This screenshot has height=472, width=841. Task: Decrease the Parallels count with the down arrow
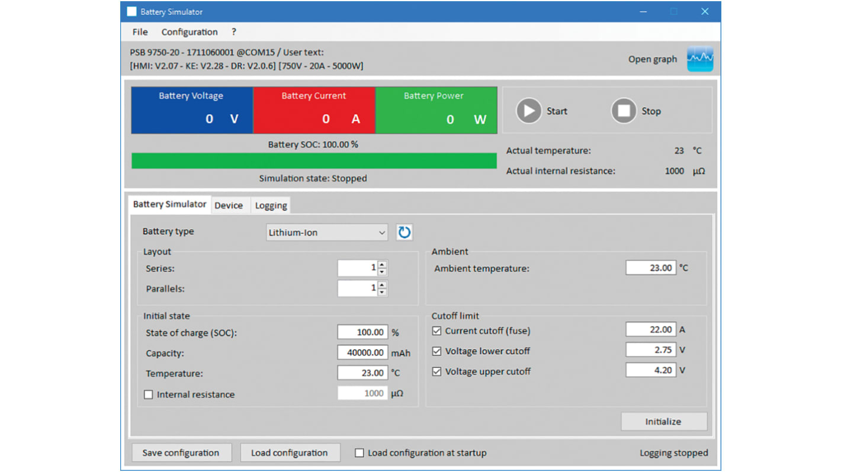click(382, 292)
